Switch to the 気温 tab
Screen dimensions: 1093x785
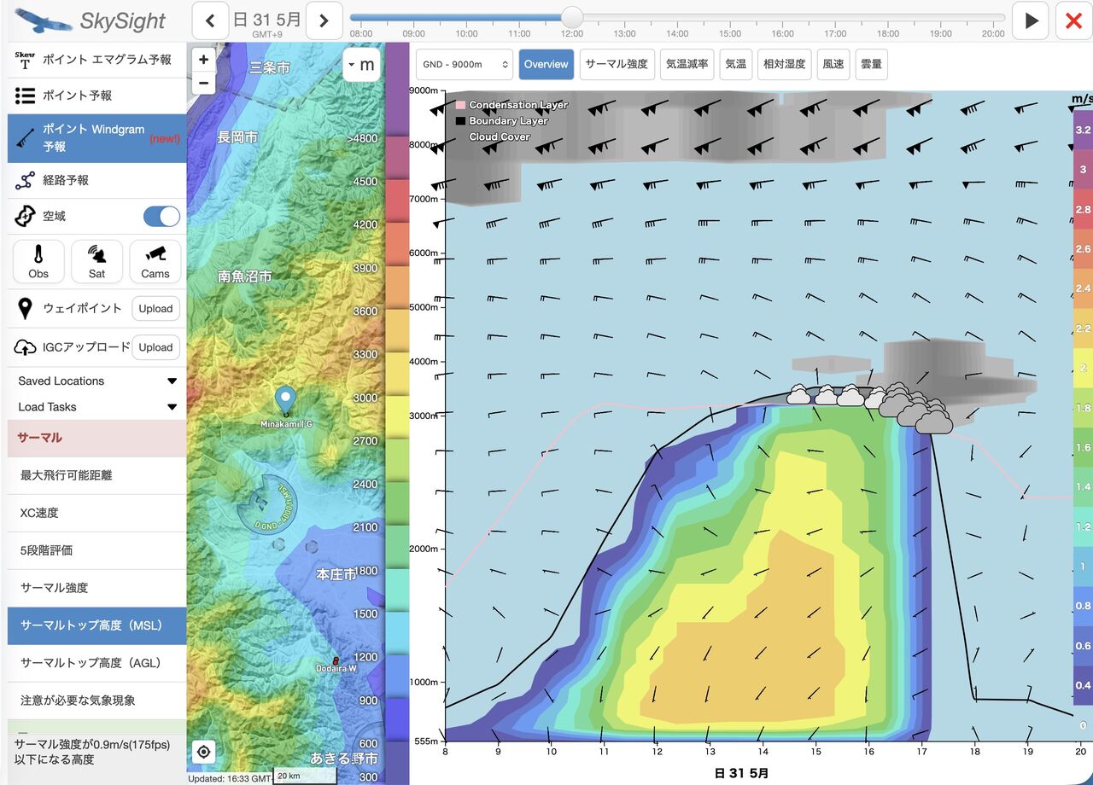point(736,64)
